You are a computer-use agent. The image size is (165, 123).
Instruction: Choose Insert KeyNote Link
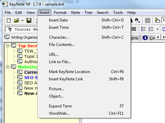pos(84,79)
